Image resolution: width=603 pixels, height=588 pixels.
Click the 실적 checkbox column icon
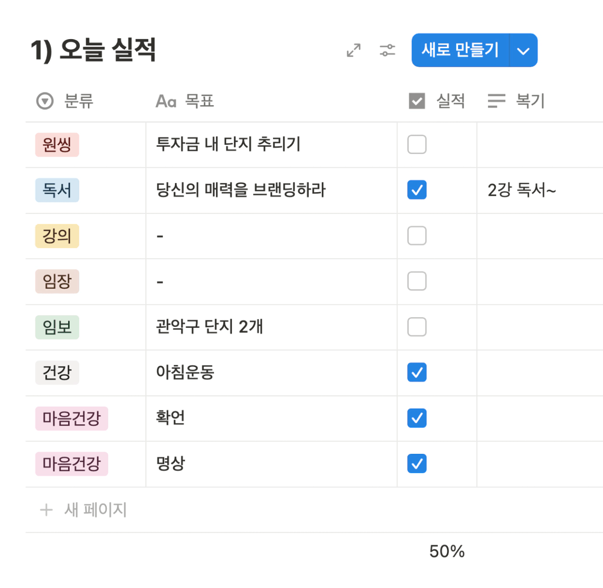coord(417,101)
